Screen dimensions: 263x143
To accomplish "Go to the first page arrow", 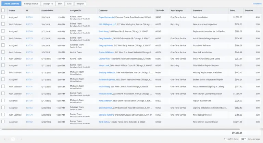I will pos(4,139).
